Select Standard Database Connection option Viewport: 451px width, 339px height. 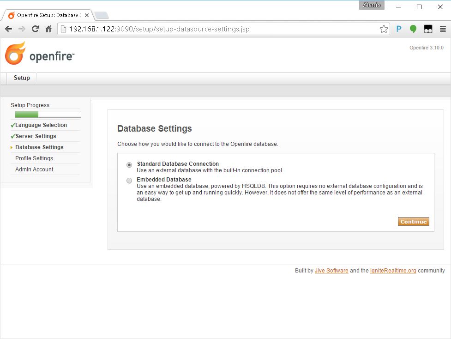pyautogui.click(x=129, y=164)
